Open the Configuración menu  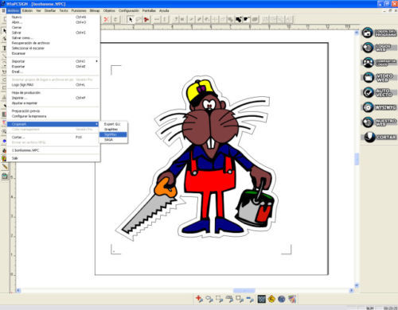pos(129,10)
